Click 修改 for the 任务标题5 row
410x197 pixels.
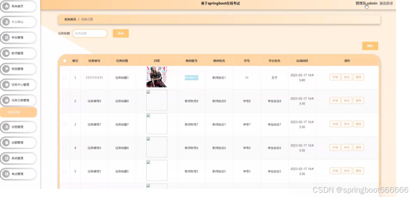347,171
